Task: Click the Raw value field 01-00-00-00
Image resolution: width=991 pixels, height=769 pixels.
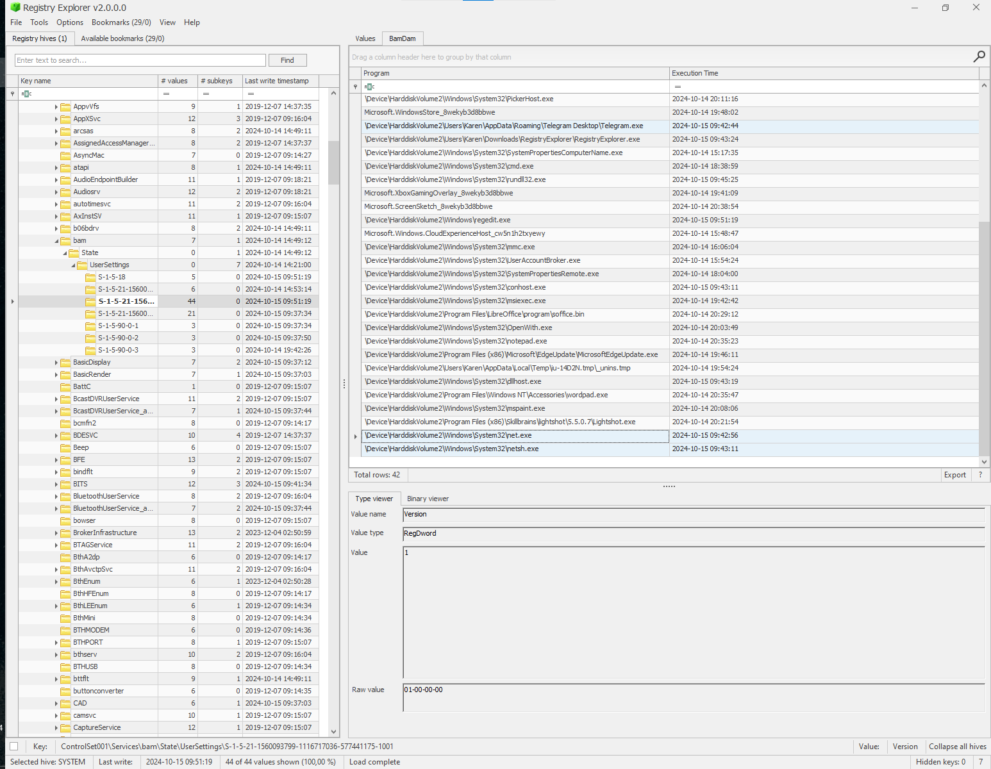Action: pos(694,697)
